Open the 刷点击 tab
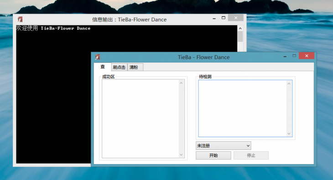 119,67
